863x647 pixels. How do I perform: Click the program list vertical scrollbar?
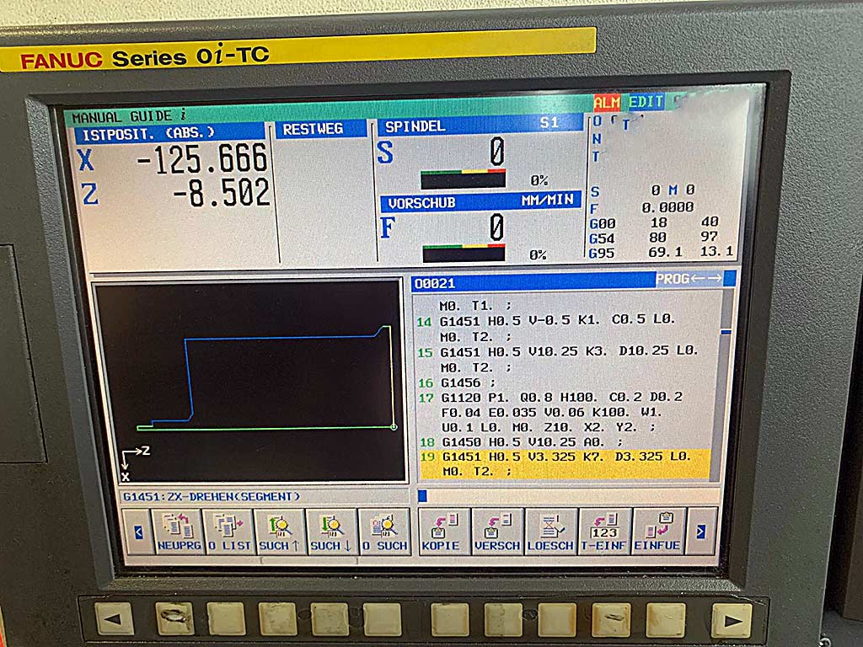point(726,379)
